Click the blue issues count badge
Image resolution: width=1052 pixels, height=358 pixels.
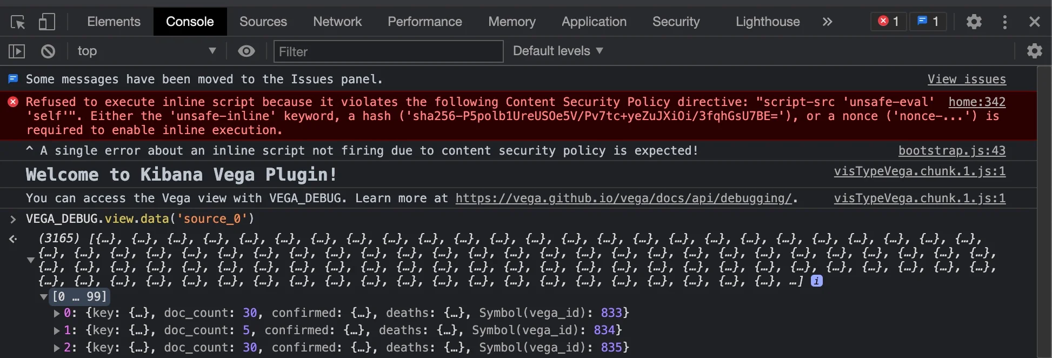pos(928,22)
